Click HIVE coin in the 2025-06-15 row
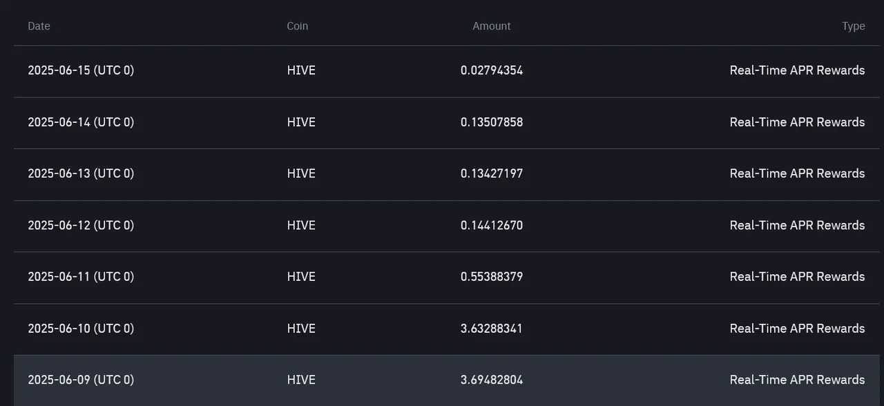 pos(301,70)
